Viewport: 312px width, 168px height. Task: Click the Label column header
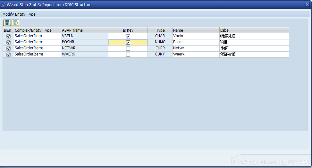[x=254, y=30]
